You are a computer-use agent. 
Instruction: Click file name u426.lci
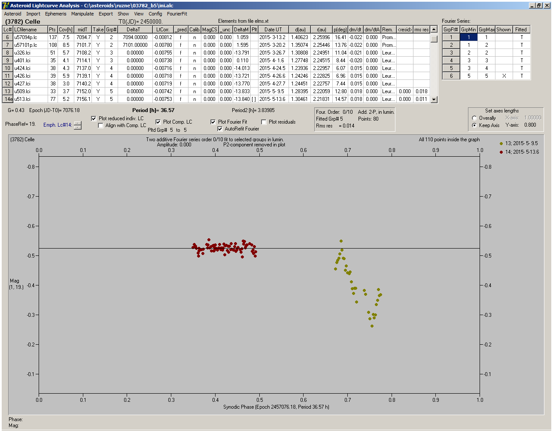click(x=30, y=76)
